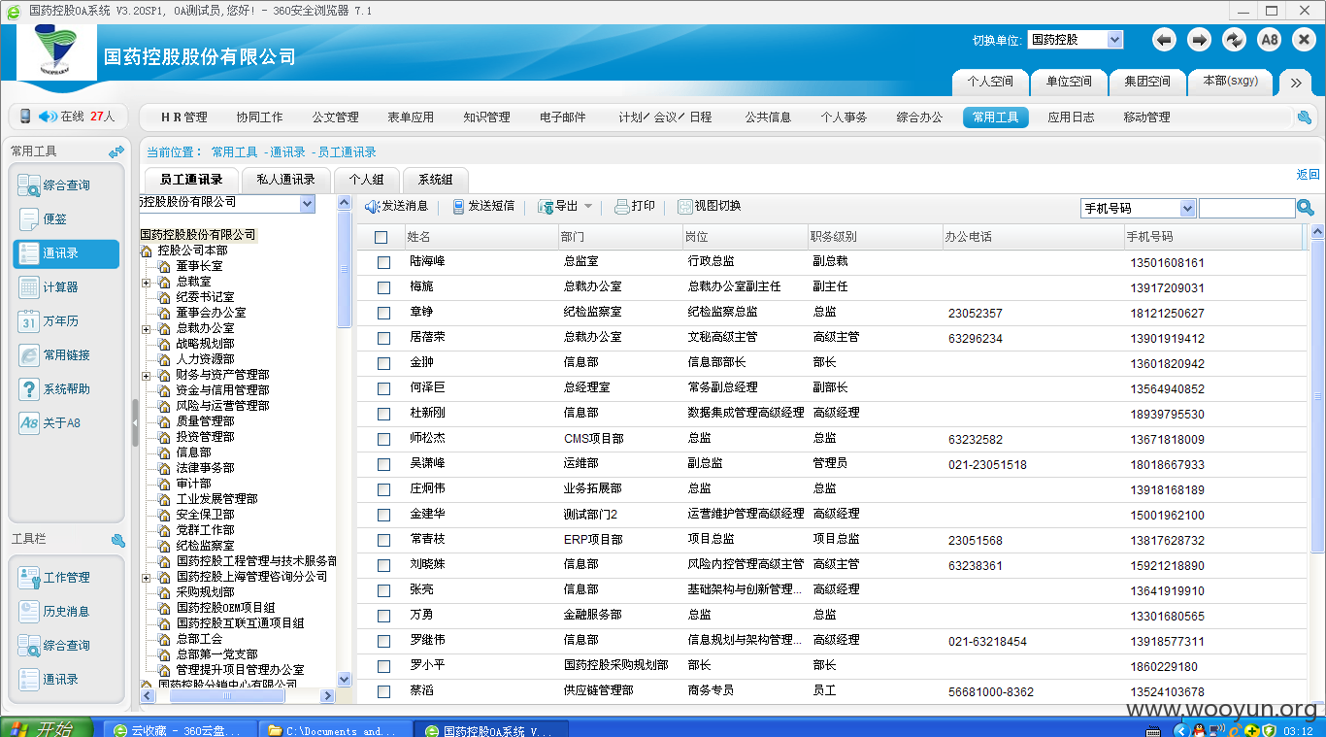Open the 电子邮件 menu
The height and width of the screenshot is (737, 1326).
click(x=563, y=117)
